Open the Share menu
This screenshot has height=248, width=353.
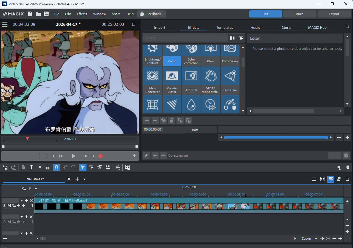tap(116, 14)
